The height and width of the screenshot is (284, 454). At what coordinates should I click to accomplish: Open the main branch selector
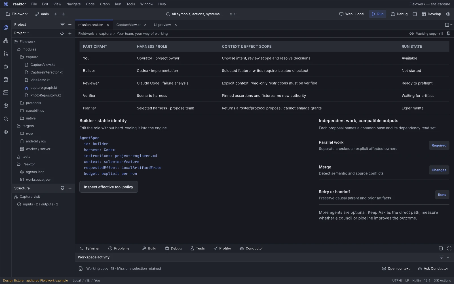[x=42, y=14]
